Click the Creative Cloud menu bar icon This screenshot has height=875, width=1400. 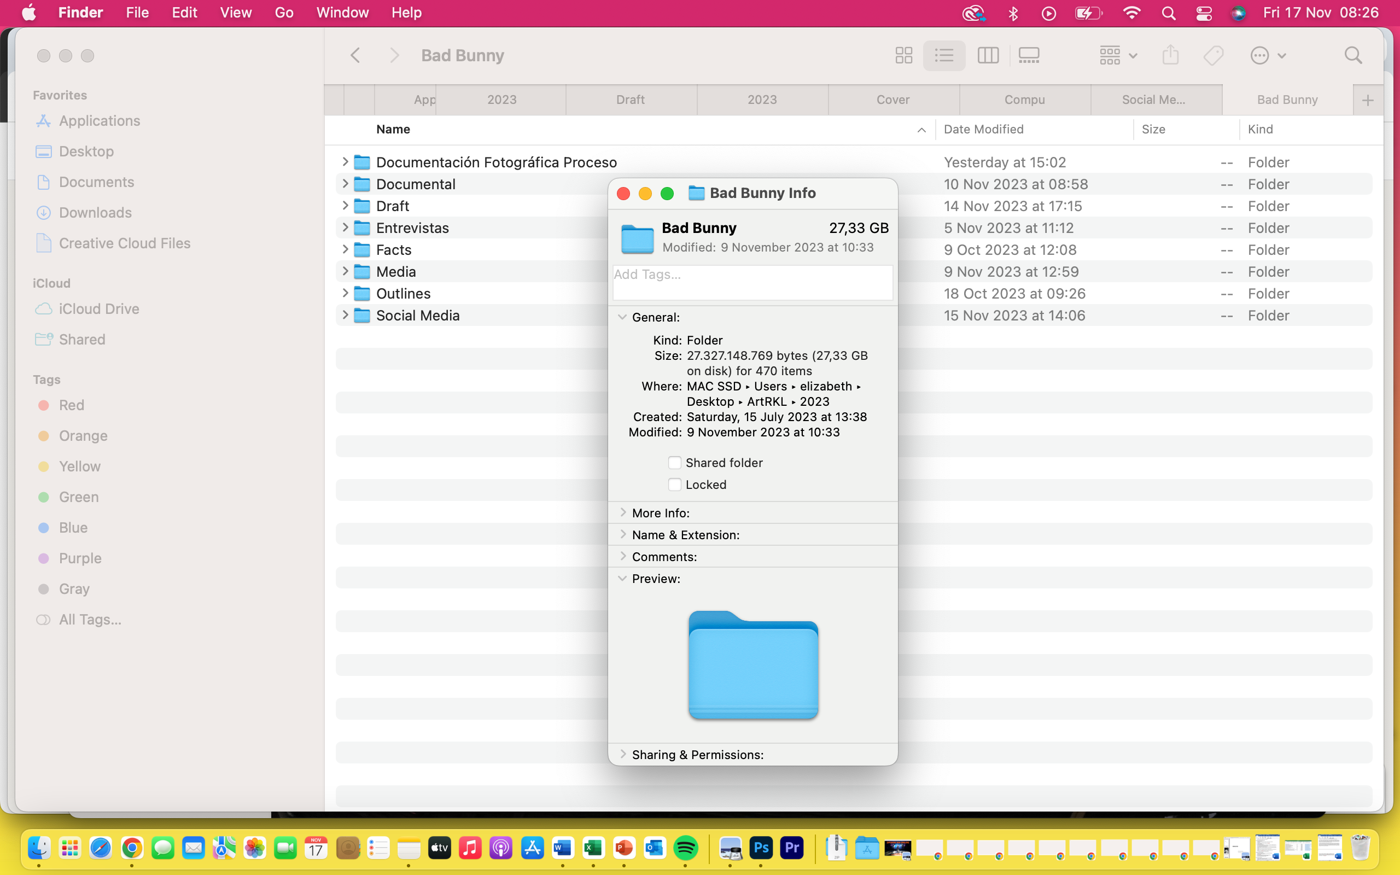(973, 13)
